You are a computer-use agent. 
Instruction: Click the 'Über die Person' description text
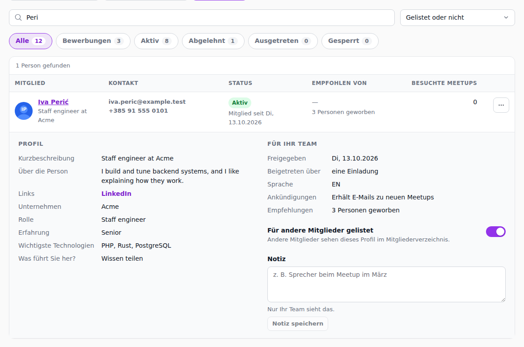[x=170, y=176]
